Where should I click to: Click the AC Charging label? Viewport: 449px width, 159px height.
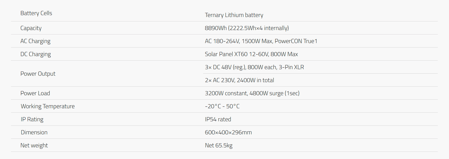(x=35, y=41)
